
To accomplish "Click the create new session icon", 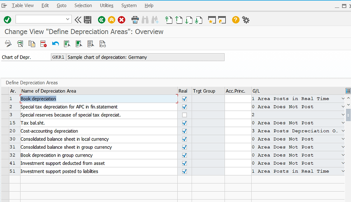I will (x=212, y=20).
